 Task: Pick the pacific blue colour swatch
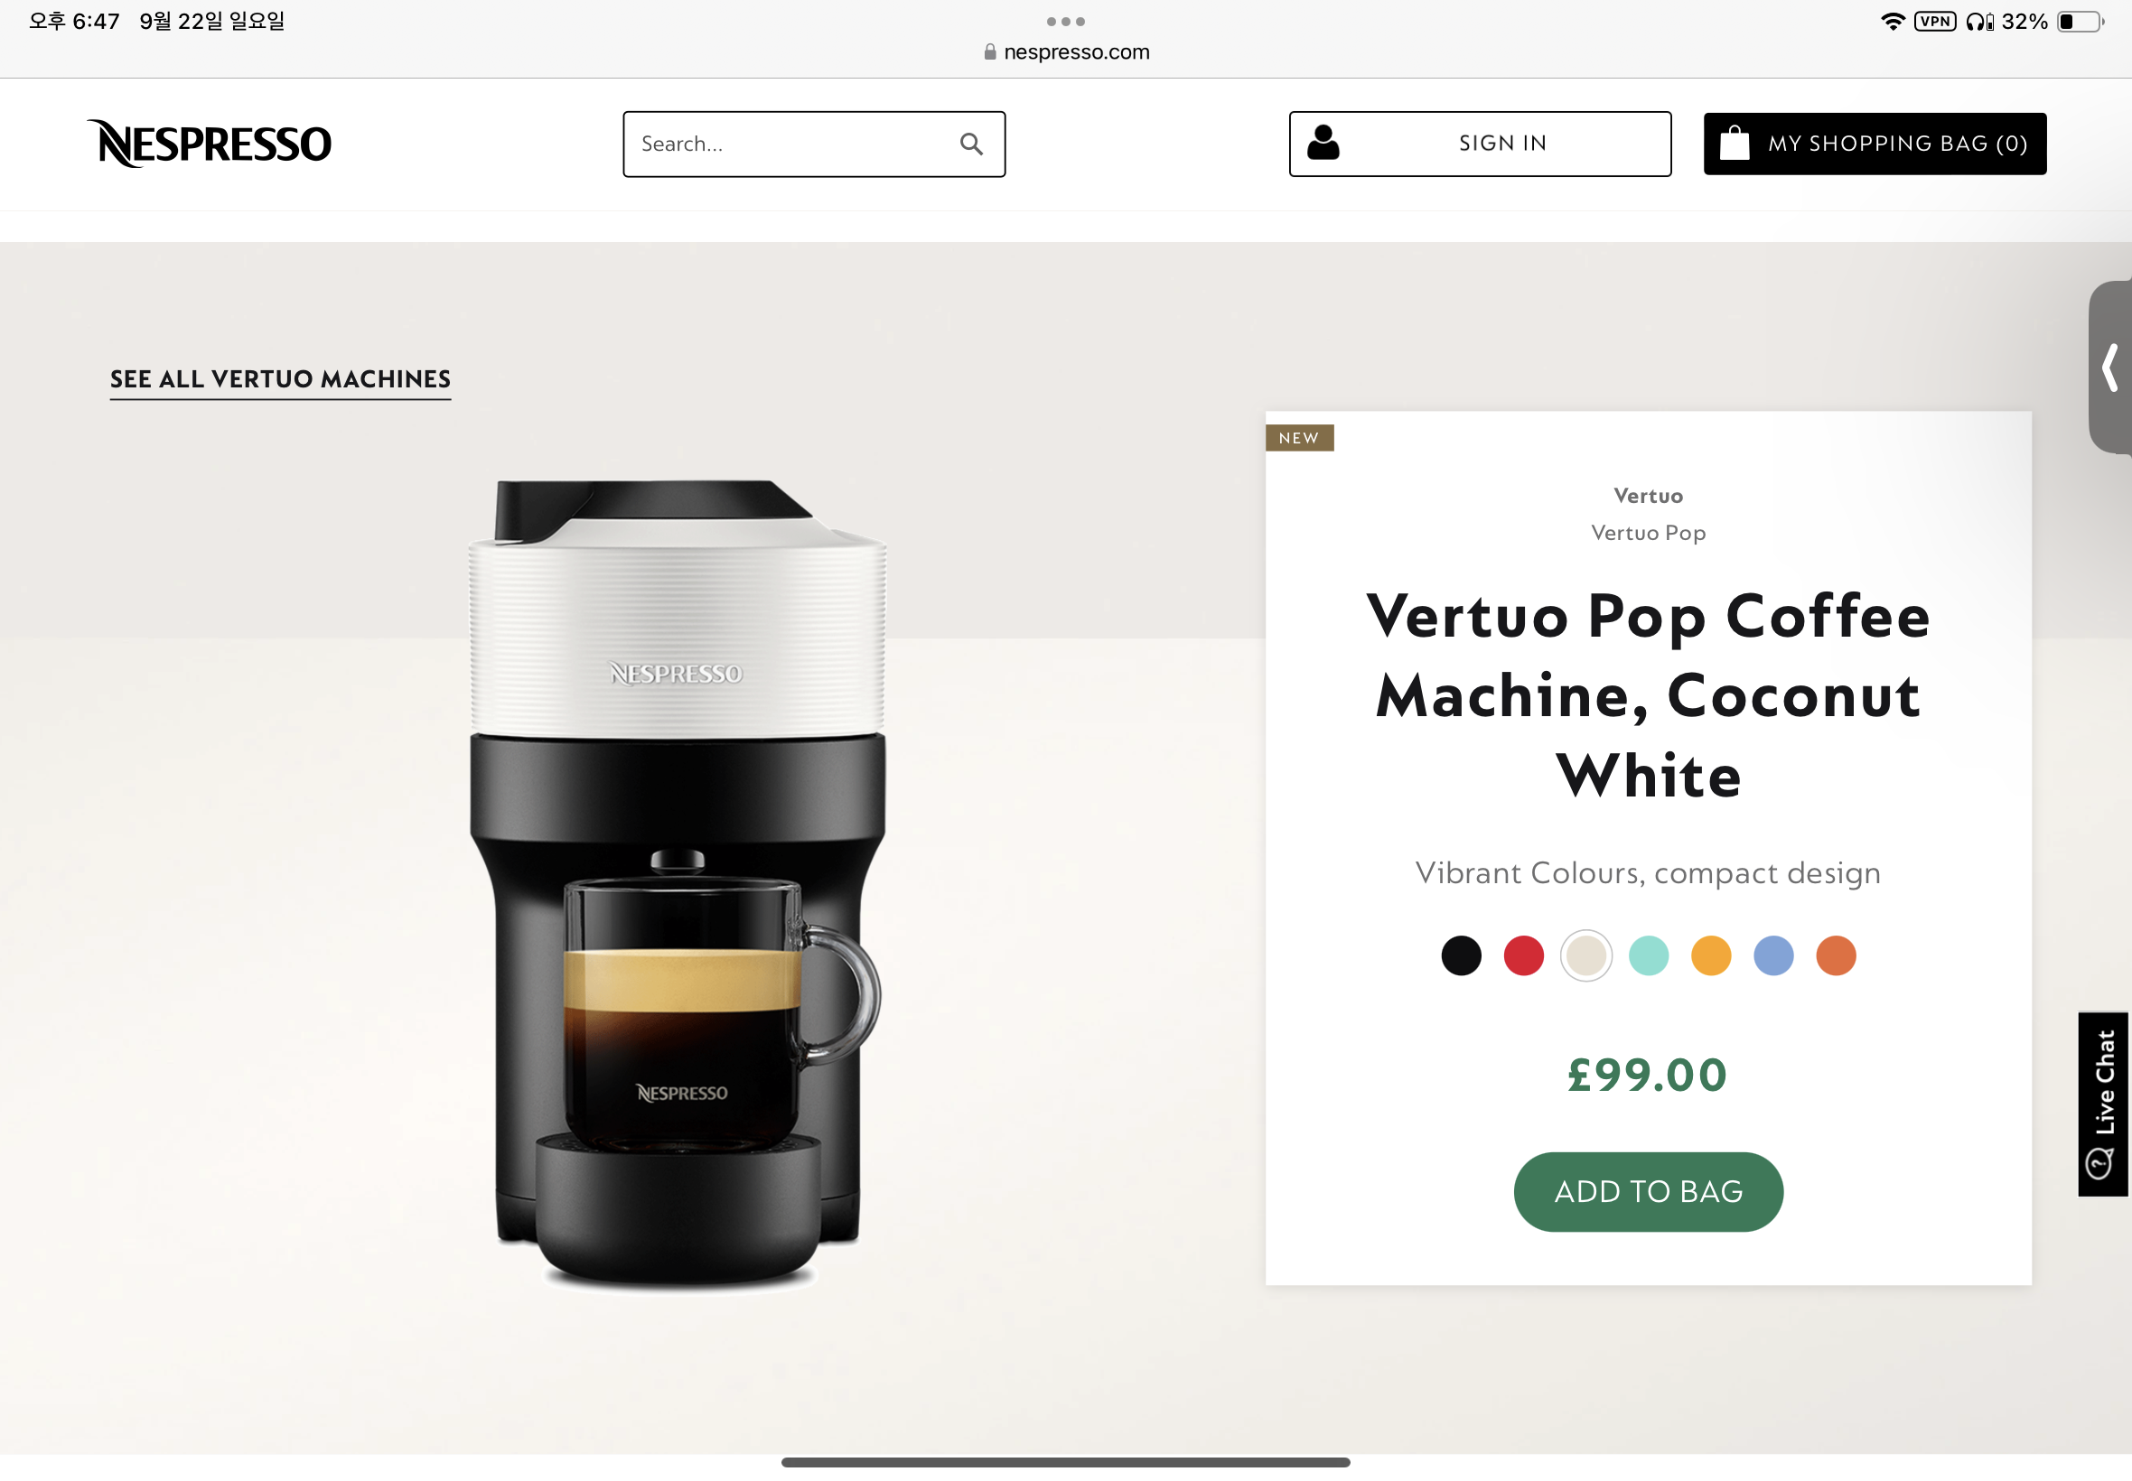click(x=1772, y=955)
